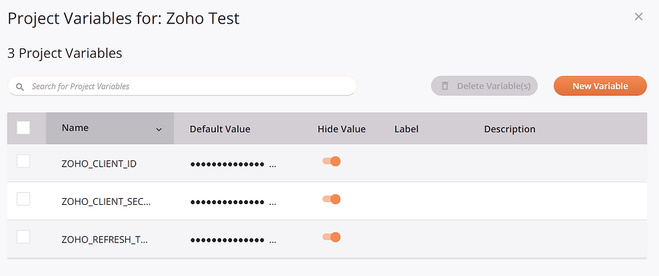Click the Hide Value column header
Screen dimensions: 659x276
point(342,129)
